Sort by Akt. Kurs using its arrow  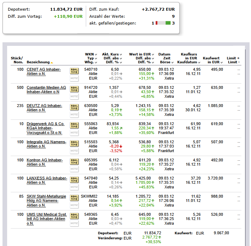(121, 55)
